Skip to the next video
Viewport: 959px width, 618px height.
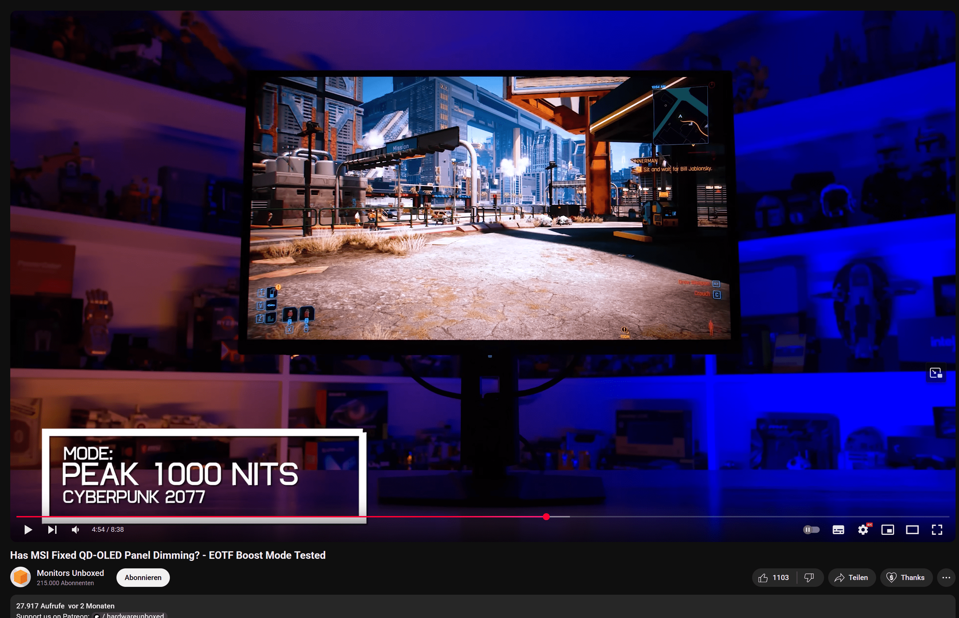[x=52, y=530]
